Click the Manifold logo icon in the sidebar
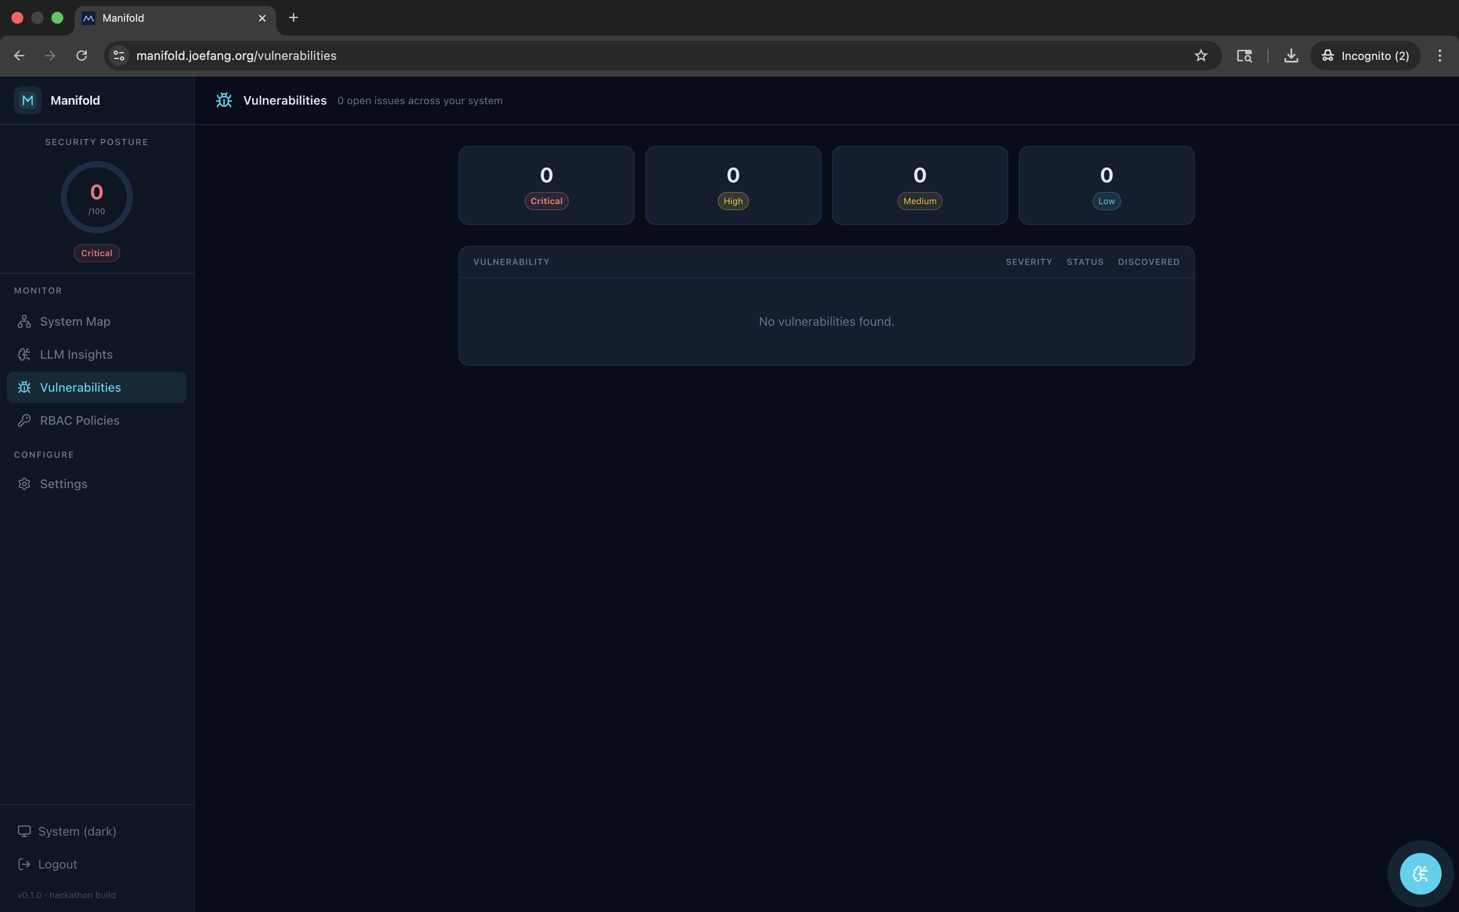The height and width of the screenshot is (912, 1459). (x=28, y=100)
